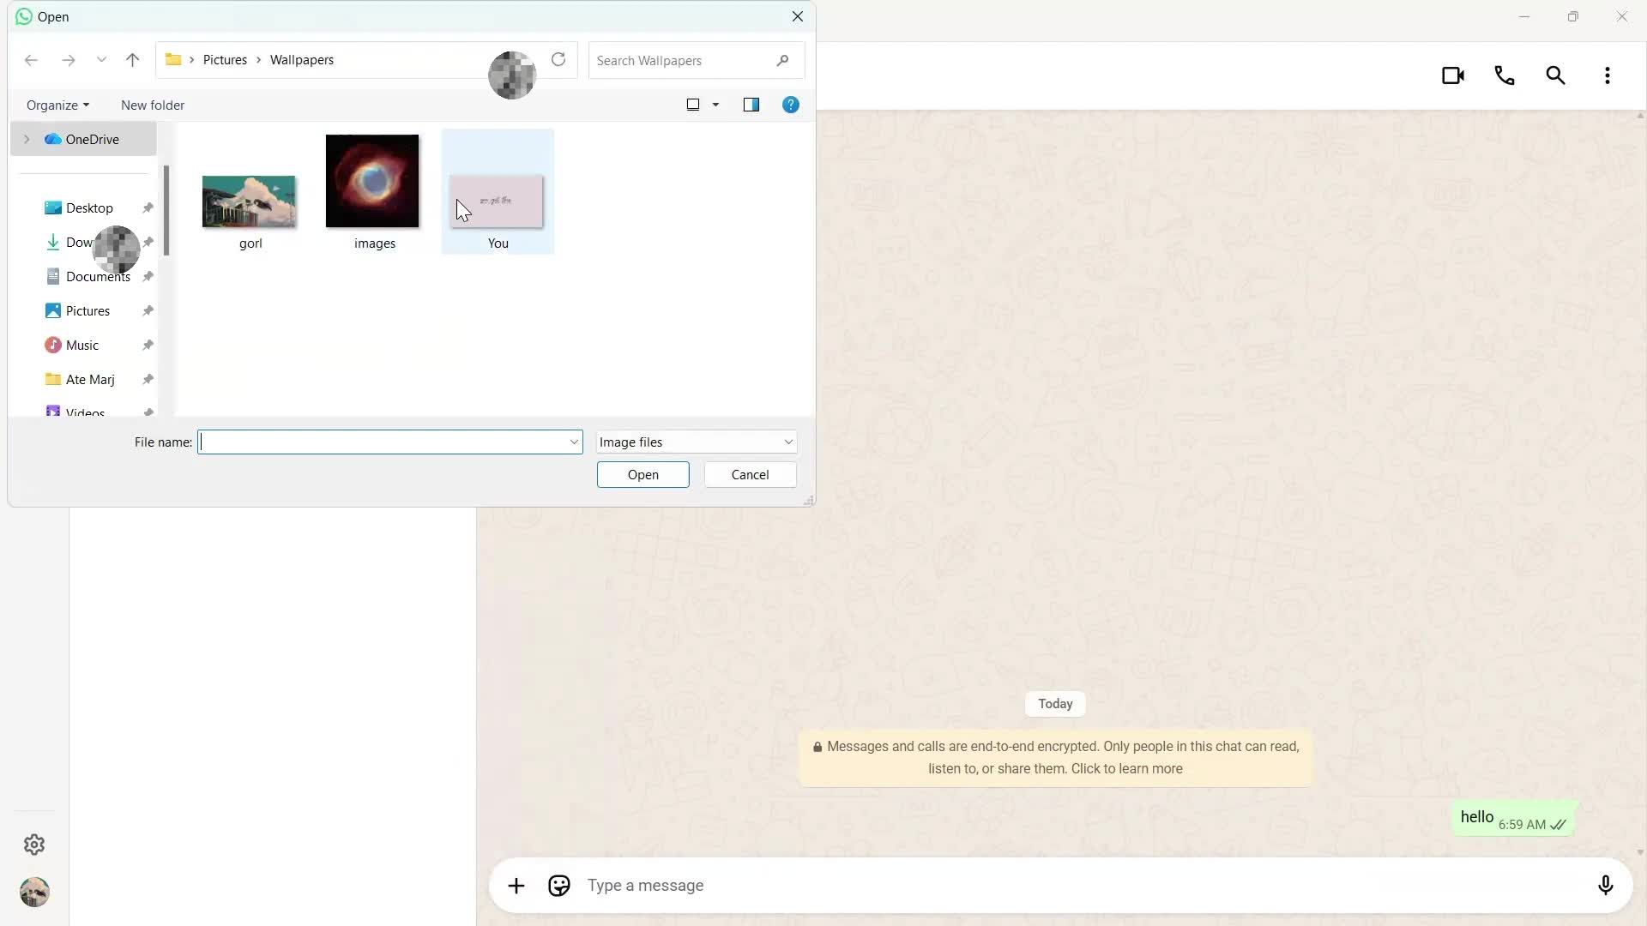Open WhatsApp settings gear
This screenshot has height=926, width=1647.
tap(33, 845)
